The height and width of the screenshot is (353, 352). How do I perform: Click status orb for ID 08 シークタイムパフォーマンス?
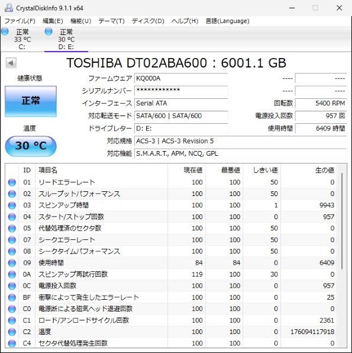point(12,251)
